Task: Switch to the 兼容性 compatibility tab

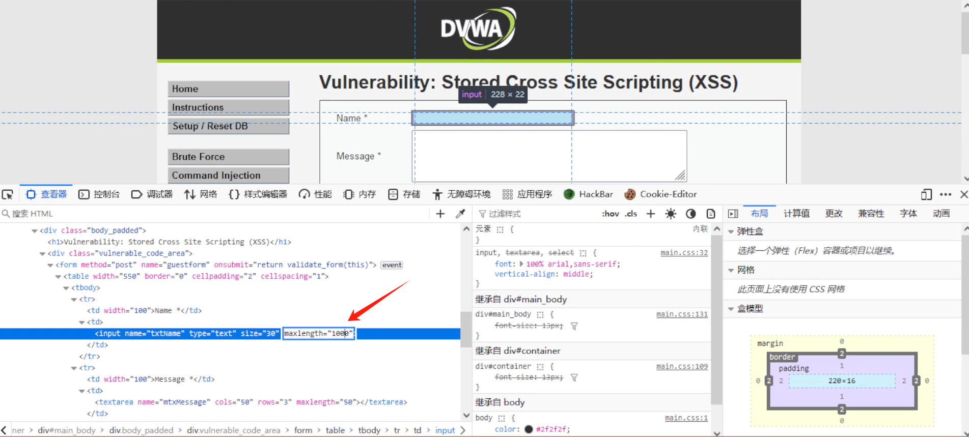Action: click(871, 214)
